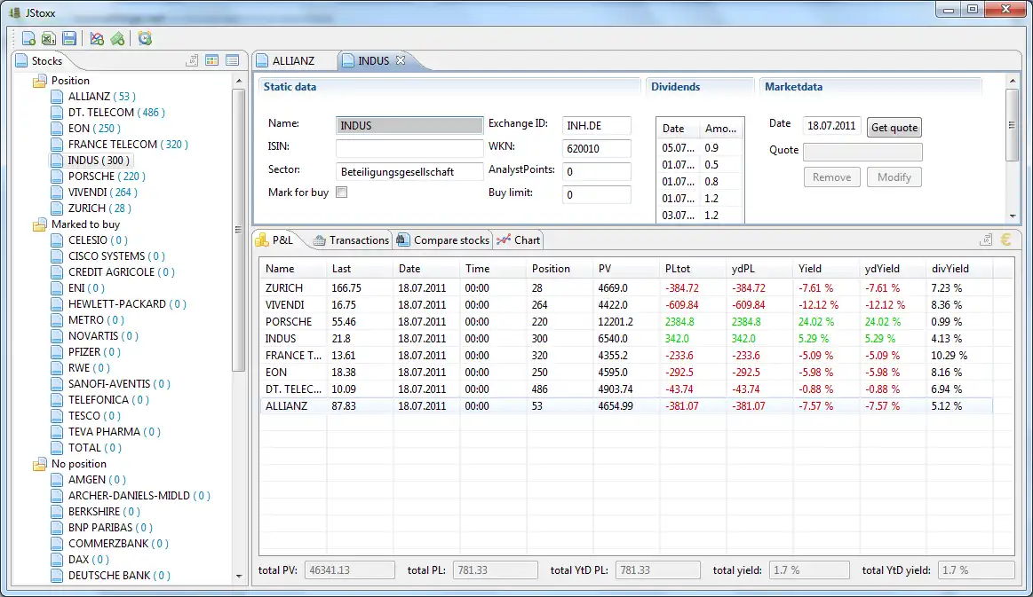The image size is (1033, 597).
Task: Click the Excel export toolbar icon
Action: (48, 39)
